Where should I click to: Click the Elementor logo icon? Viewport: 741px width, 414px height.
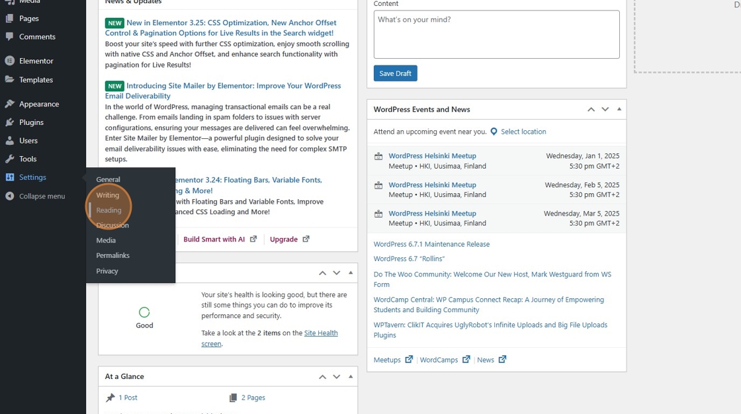pos(9,61)
